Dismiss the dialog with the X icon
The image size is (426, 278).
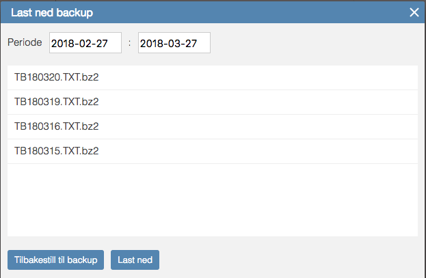[414, 12]
